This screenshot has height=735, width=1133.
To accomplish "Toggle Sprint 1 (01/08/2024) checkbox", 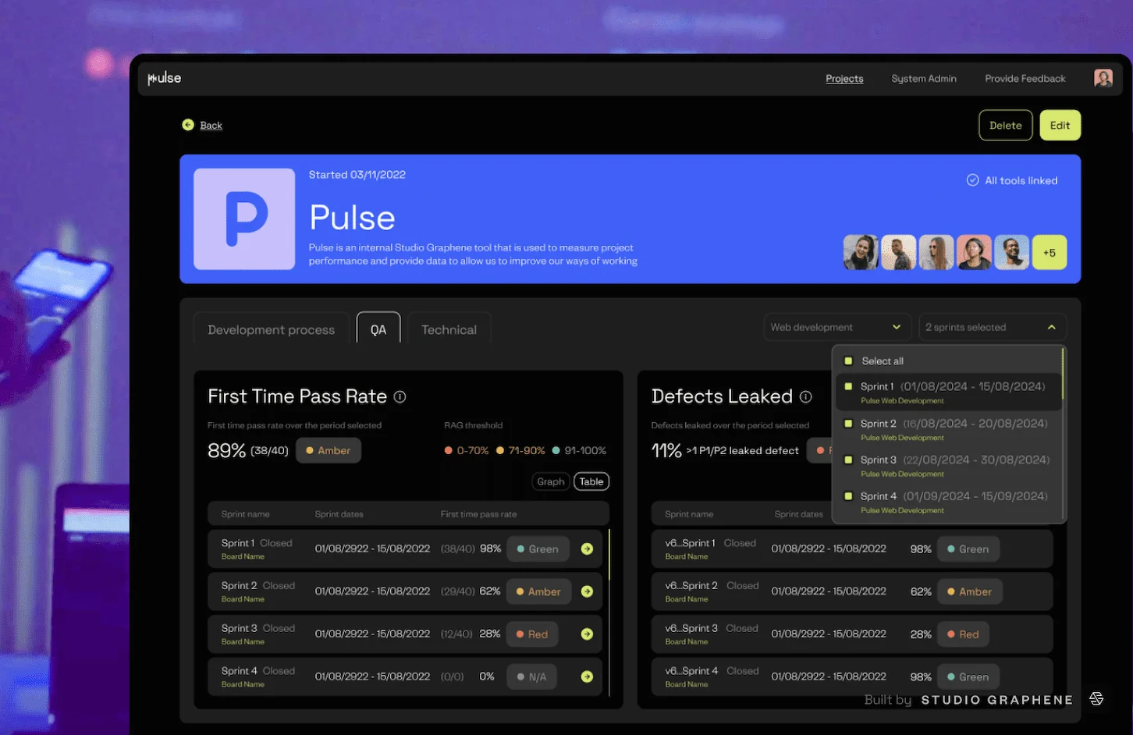I will point(848,386).
